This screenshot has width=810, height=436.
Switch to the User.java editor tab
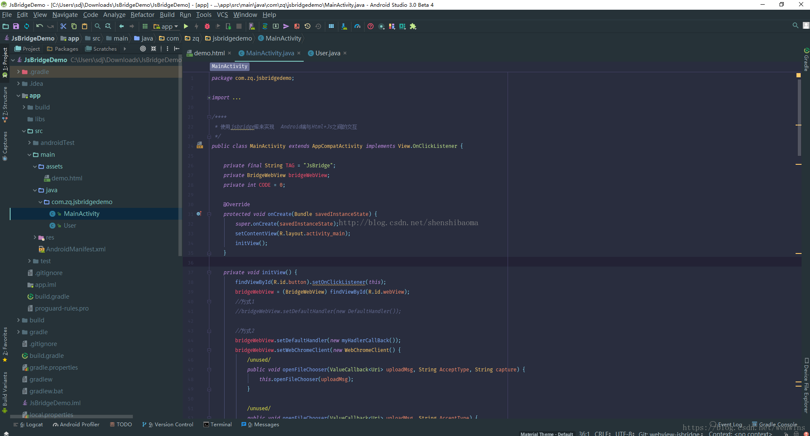(x=327, y=53)
